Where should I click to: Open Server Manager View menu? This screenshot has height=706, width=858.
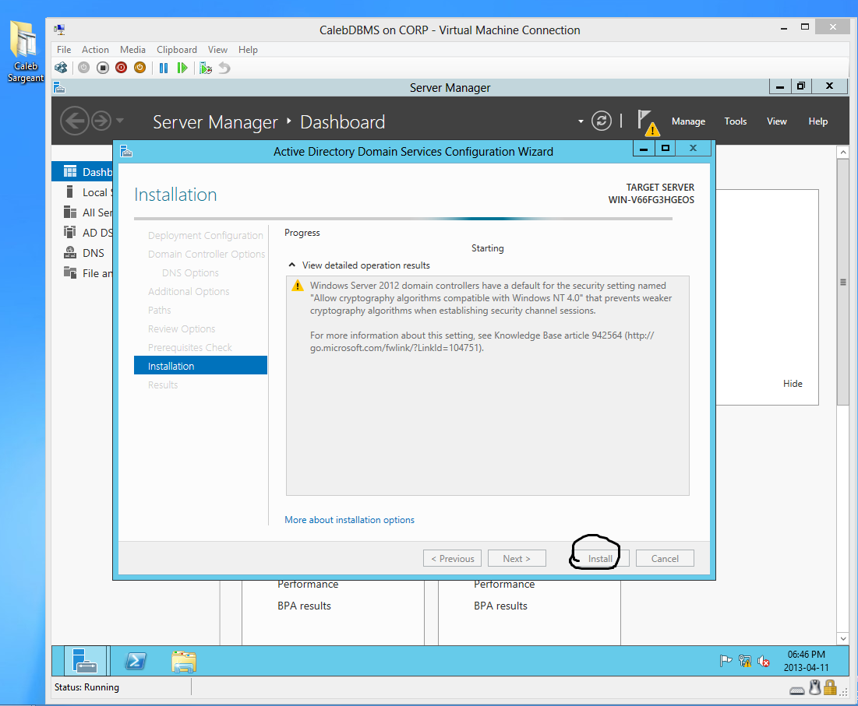776,121
